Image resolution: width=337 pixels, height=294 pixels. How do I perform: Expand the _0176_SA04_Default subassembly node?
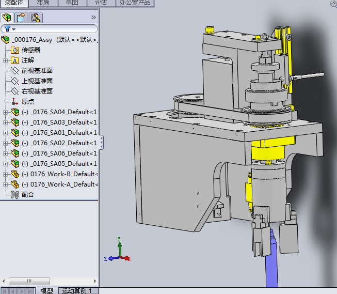(6, 112)
